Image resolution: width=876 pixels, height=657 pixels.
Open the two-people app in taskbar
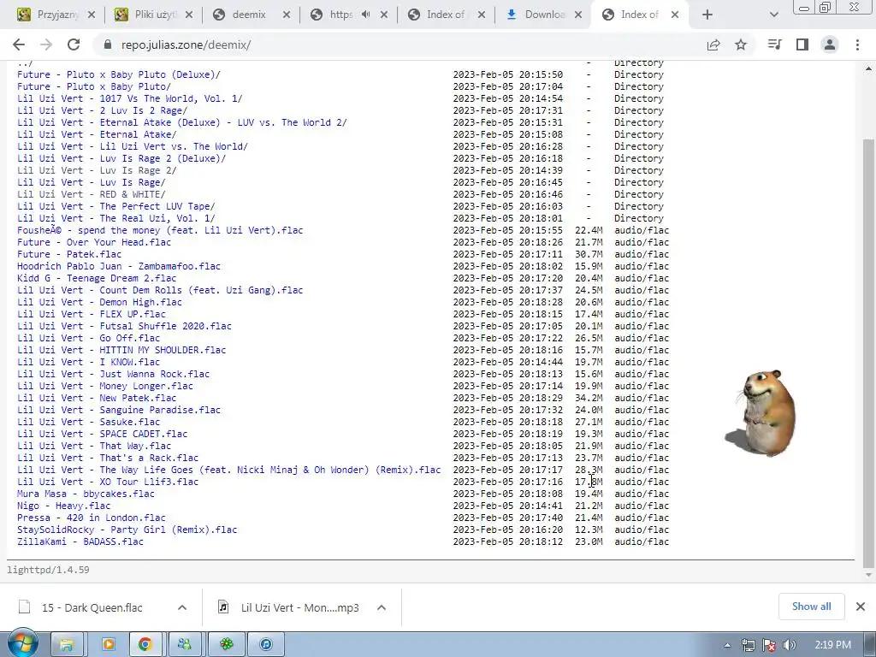(x=185, y=644)
